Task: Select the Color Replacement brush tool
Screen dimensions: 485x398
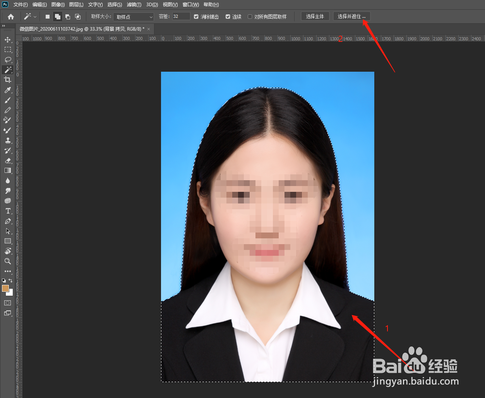Action: [x=8, y=120]
